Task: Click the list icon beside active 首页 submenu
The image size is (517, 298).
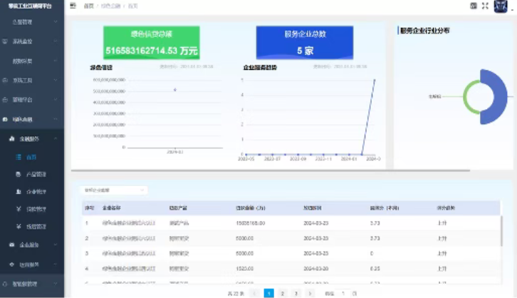Action: coord(19,157)
